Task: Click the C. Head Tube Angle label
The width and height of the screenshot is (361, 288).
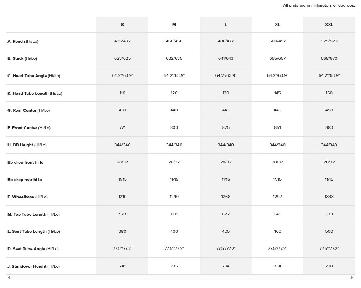Action: tap(34, 76)
